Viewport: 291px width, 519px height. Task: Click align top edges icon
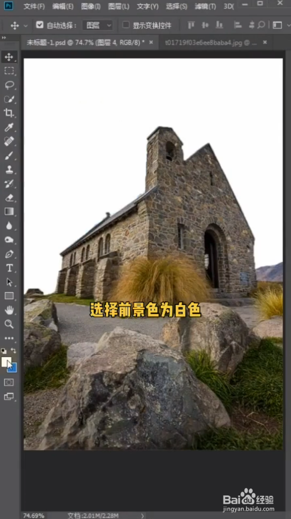191,25
